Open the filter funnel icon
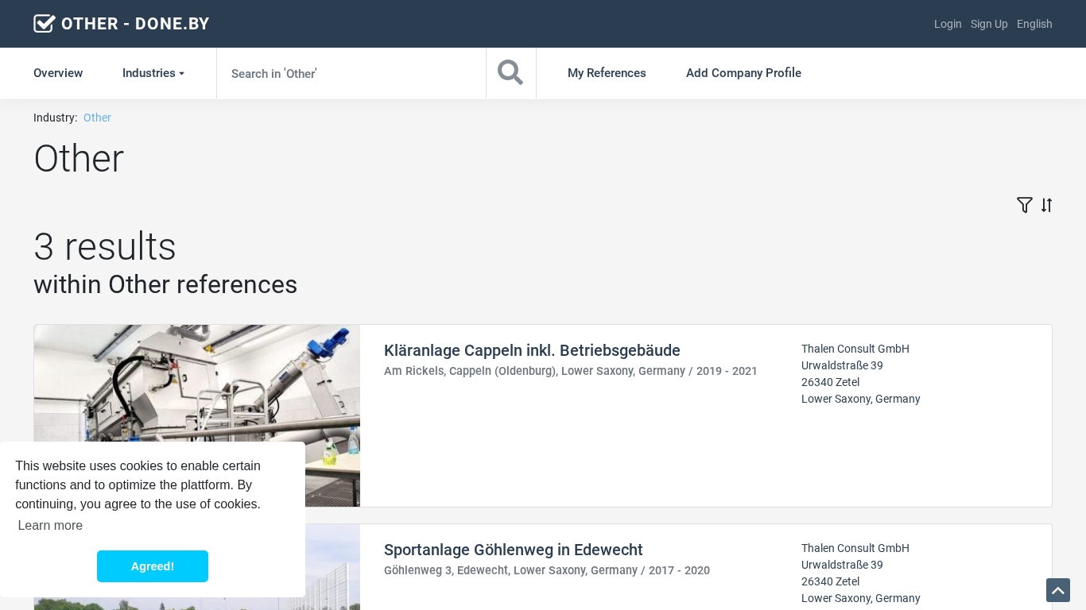 tap(1025, 205)
